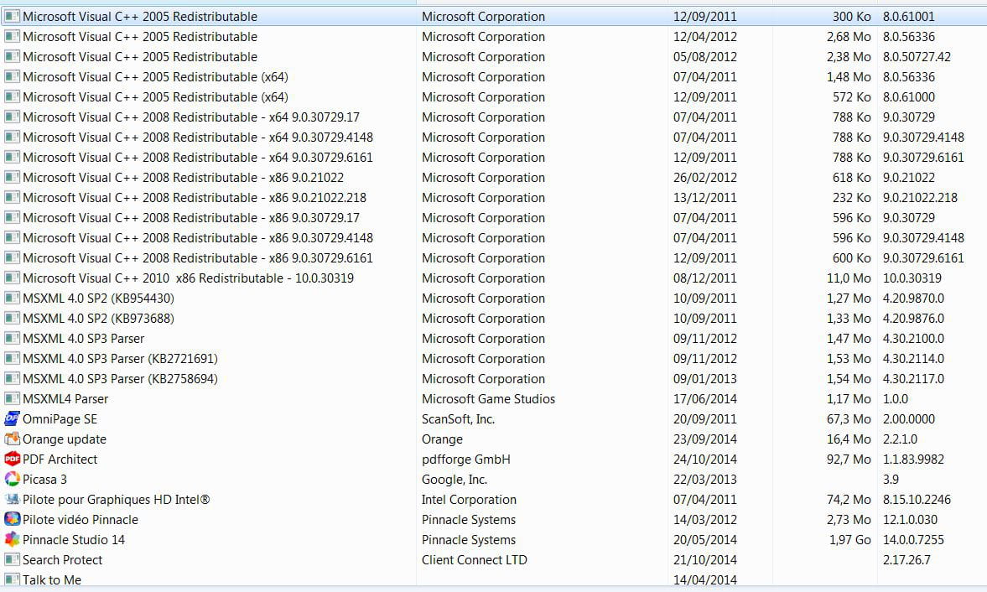Click the Picasa 3 colorful icon
The image size is (987, 592).
coord(12,479)
